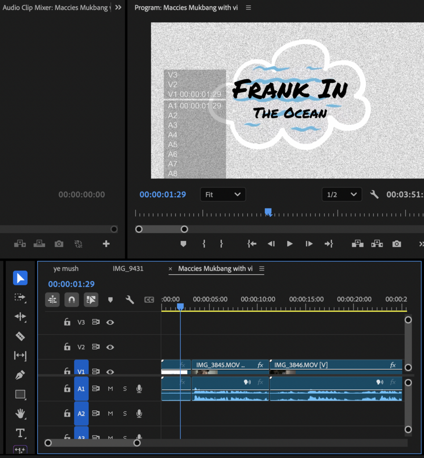Open timeline display settings wrench
The width and height of the screenshot is (424, 458).
(x=130, y=300)
